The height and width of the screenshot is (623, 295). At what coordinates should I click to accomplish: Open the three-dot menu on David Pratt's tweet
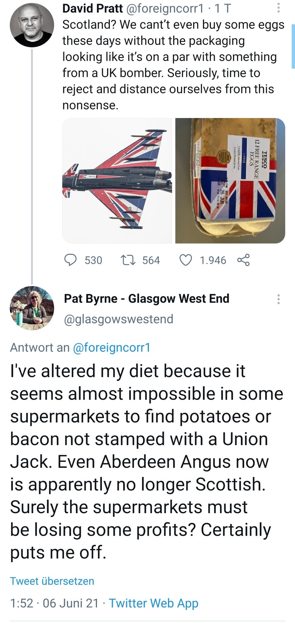(x=278, y=8)
